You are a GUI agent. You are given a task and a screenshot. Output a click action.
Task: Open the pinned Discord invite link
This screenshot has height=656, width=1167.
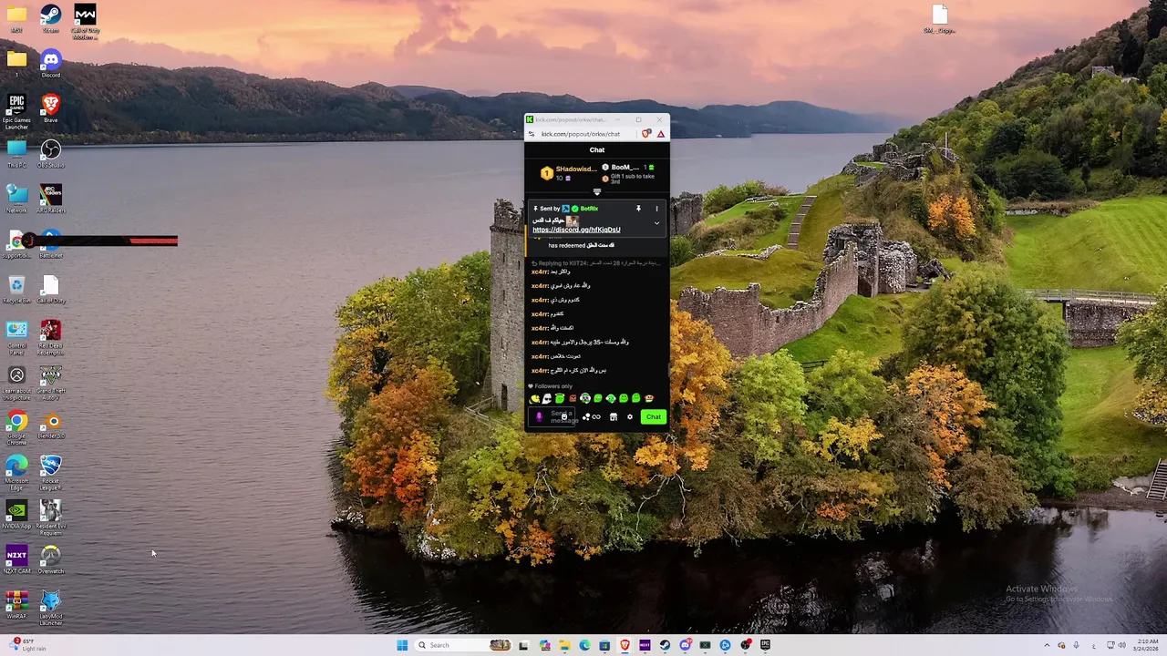(576, 230)
